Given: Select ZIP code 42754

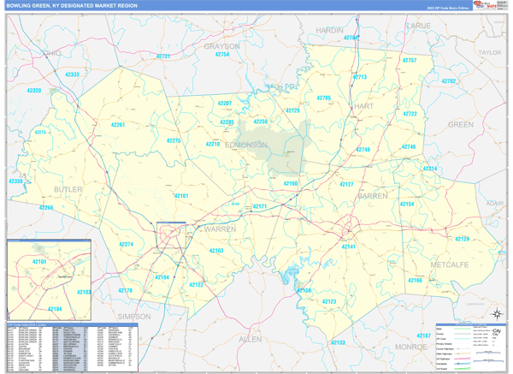Looking at the screenshot, I should click(221, 55).
